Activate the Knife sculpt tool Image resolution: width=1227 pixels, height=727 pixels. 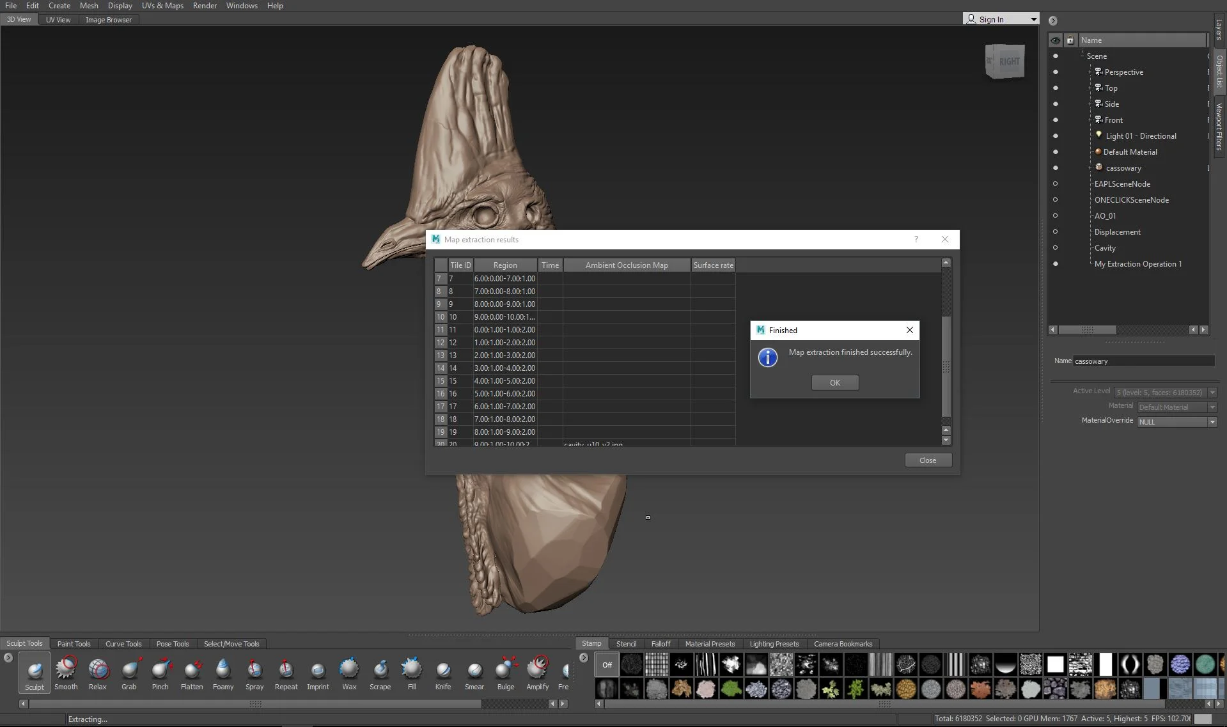pyautogui.click(x=443, y=674)
